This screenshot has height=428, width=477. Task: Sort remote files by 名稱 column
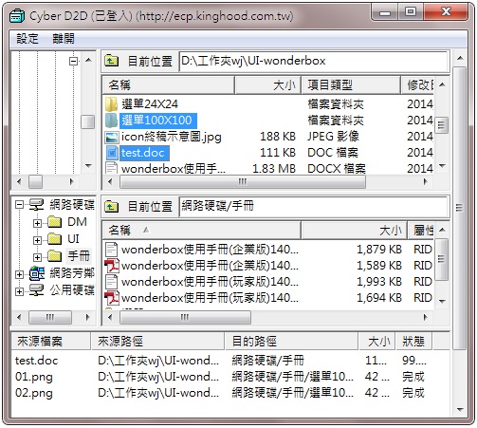(201, 231)
